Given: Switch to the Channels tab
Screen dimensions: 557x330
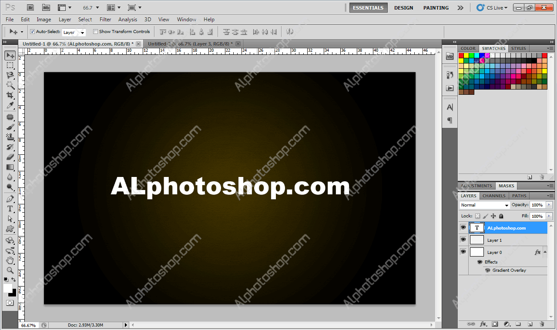Looking at the screenshot, I should 494,196.
